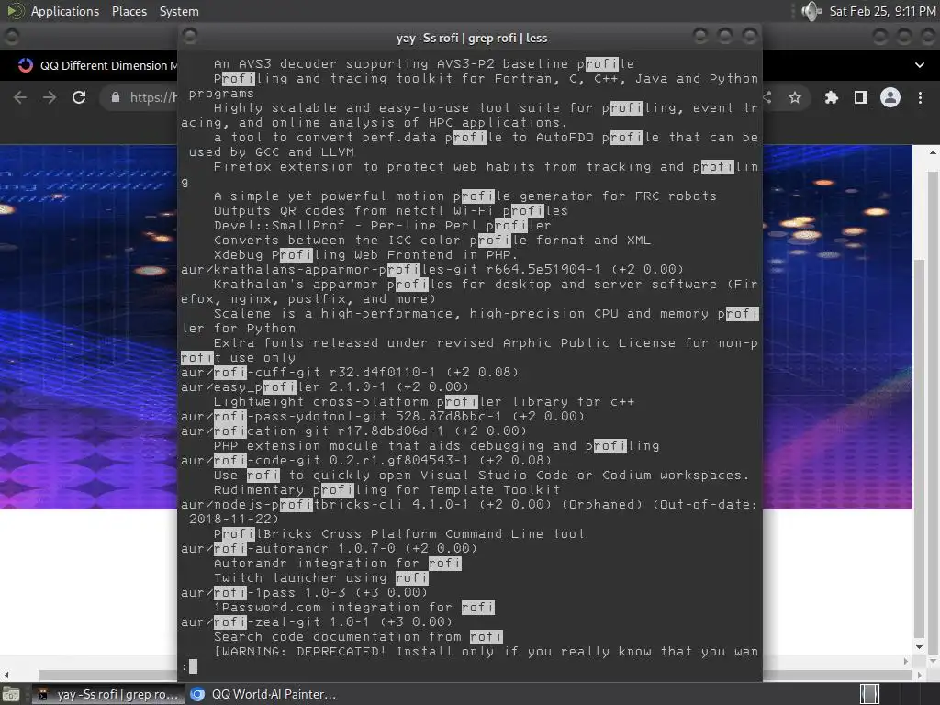Click the lock icon in browser address bar

click(116, 97)
